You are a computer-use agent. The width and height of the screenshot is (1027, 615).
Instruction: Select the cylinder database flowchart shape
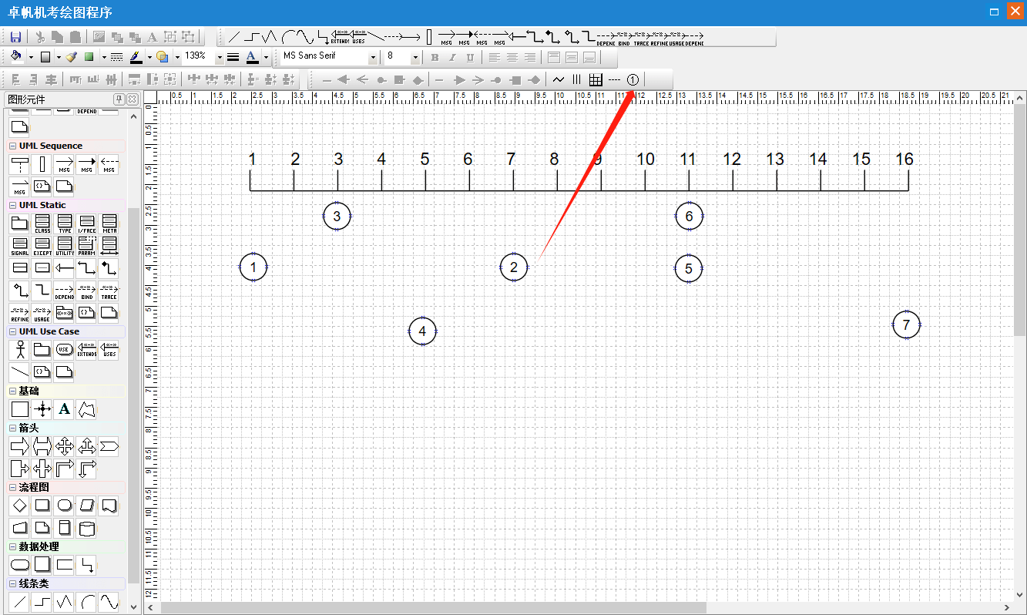coord(87,528)
